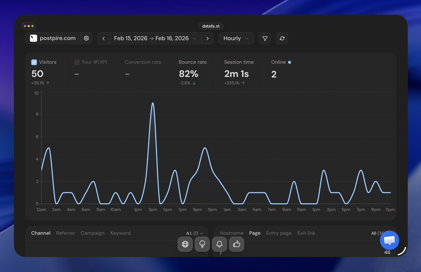Viewport: 421px width, 272px height.
Task: Click the Session time metric
Action: (x=239, y=62)
